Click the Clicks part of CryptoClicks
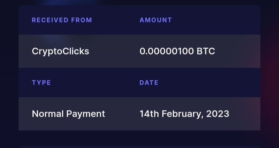 pos(76,51)
